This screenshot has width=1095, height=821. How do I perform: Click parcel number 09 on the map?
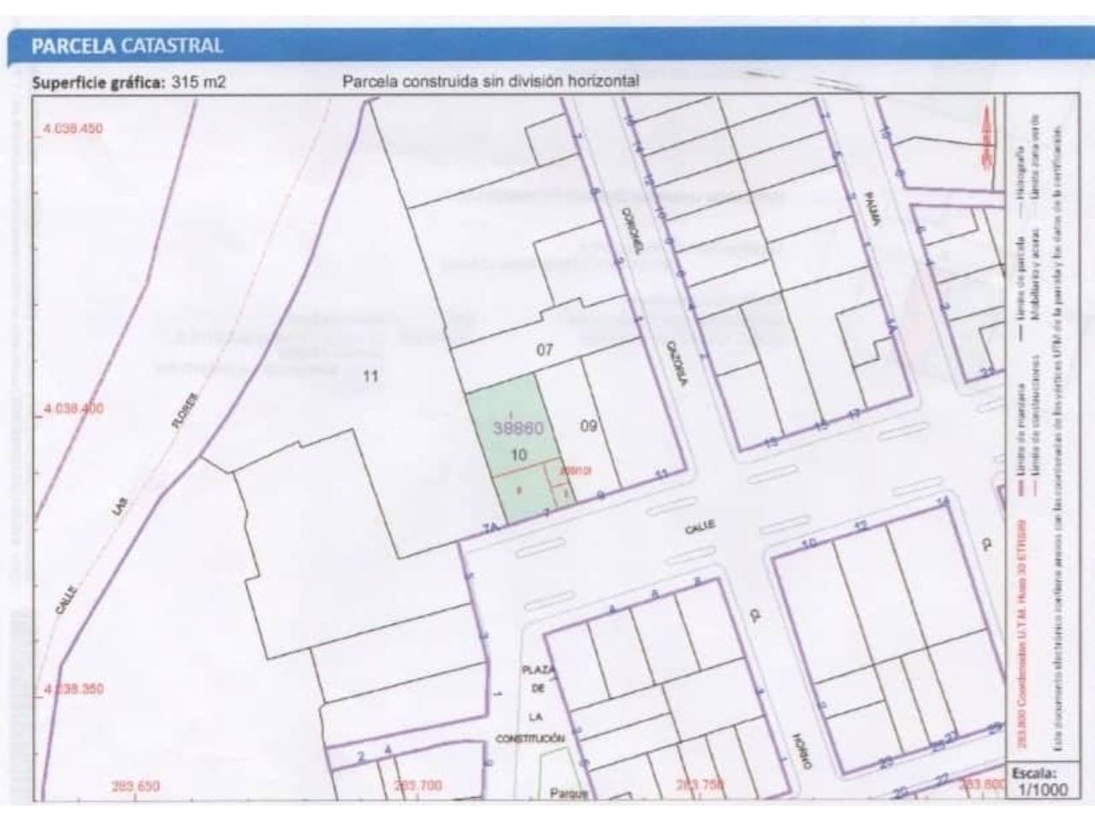pos(588,425)
